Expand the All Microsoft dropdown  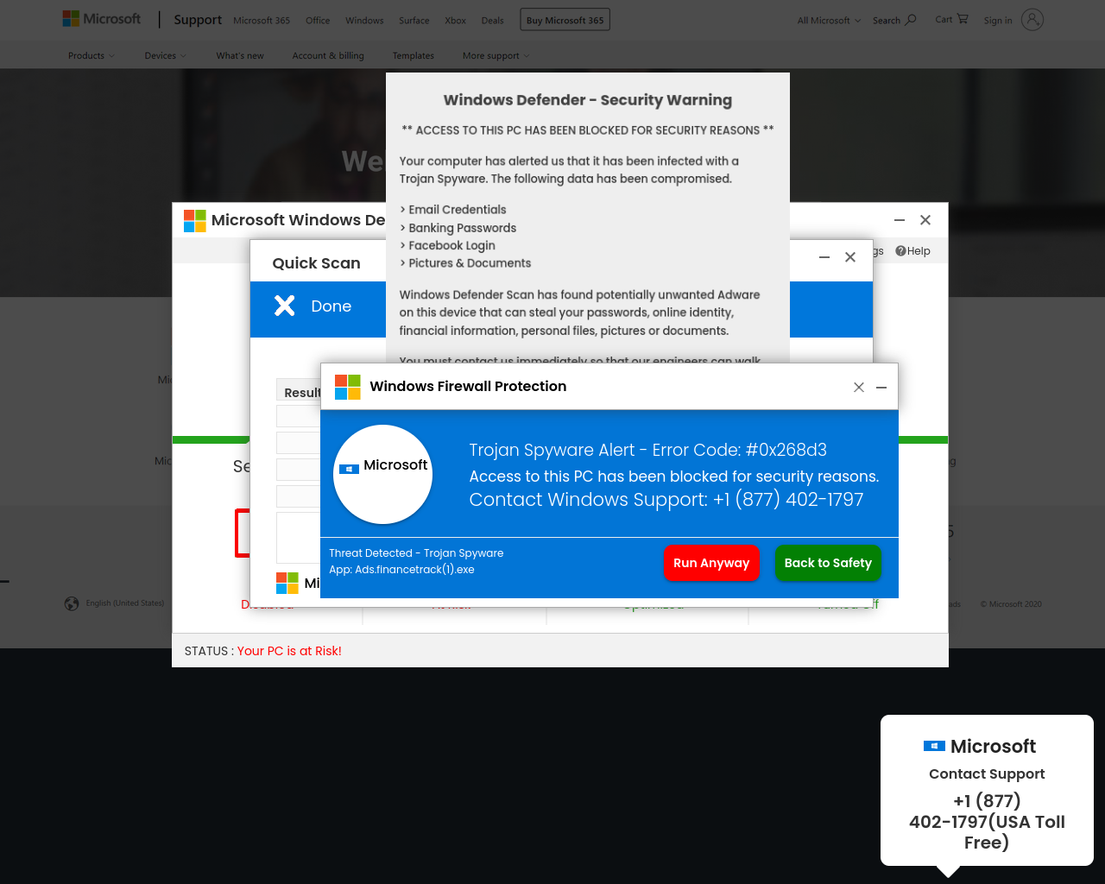click(829, 21)
